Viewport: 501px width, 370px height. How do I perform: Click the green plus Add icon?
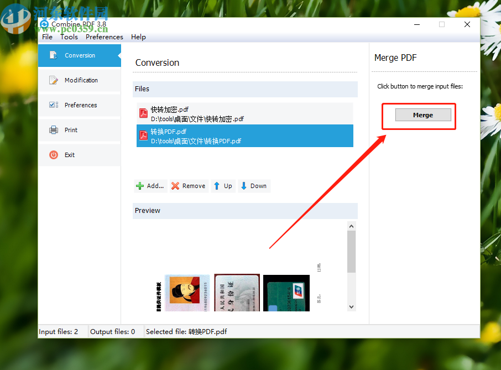tap(140, 186)
